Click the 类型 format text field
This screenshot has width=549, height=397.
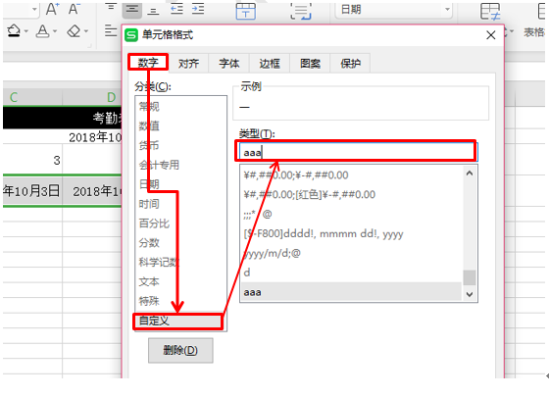pos(356,152)
